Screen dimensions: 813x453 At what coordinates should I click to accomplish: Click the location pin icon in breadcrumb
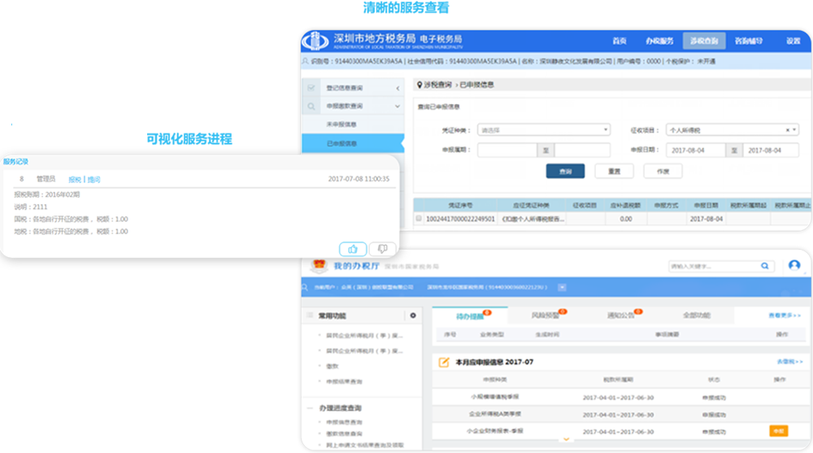coord(420,85)
